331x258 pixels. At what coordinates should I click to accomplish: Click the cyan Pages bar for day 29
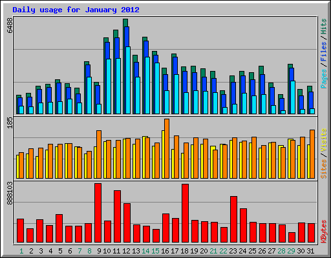[293, 97]
